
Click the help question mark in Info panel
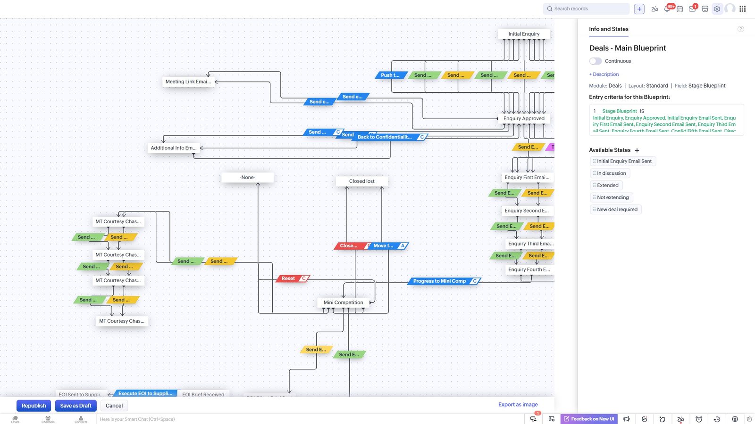click(x=741, y=29)
